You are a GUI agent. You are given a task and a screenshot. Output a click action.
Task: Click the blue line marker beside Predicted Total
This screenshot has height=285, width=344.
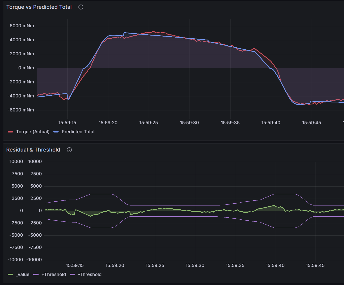(56, 131)
